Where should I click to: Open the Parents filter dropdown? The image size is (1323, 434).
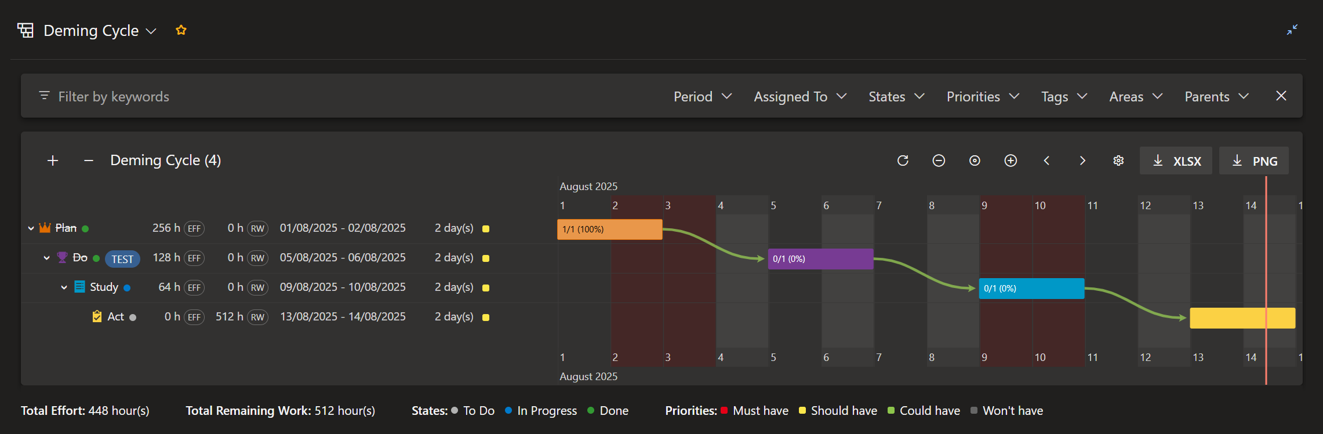1216,96
